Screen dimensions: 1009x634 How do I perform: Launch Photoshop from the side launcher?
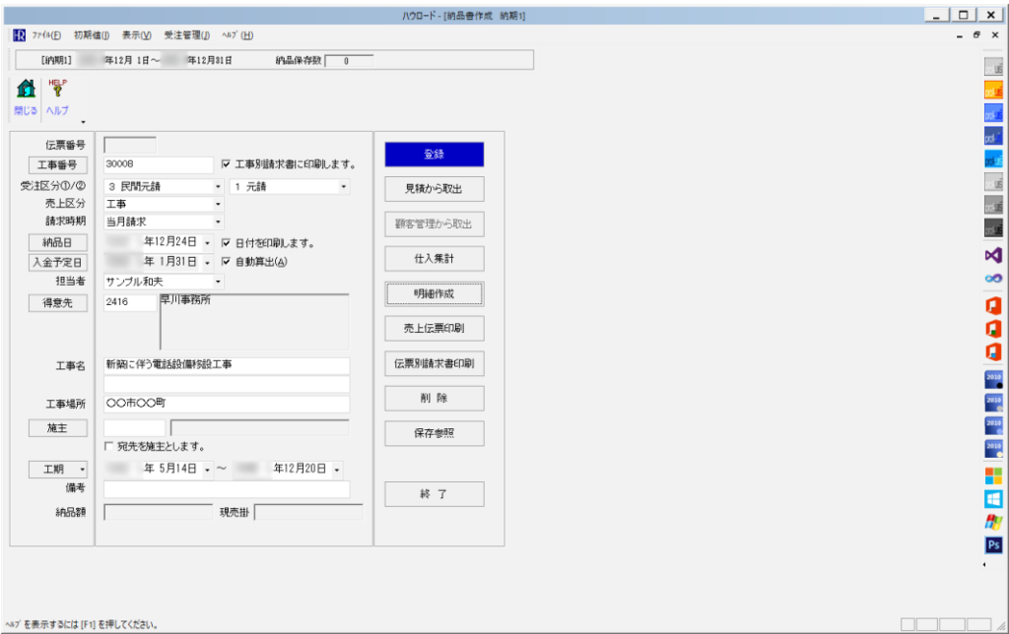pos(993,544)
